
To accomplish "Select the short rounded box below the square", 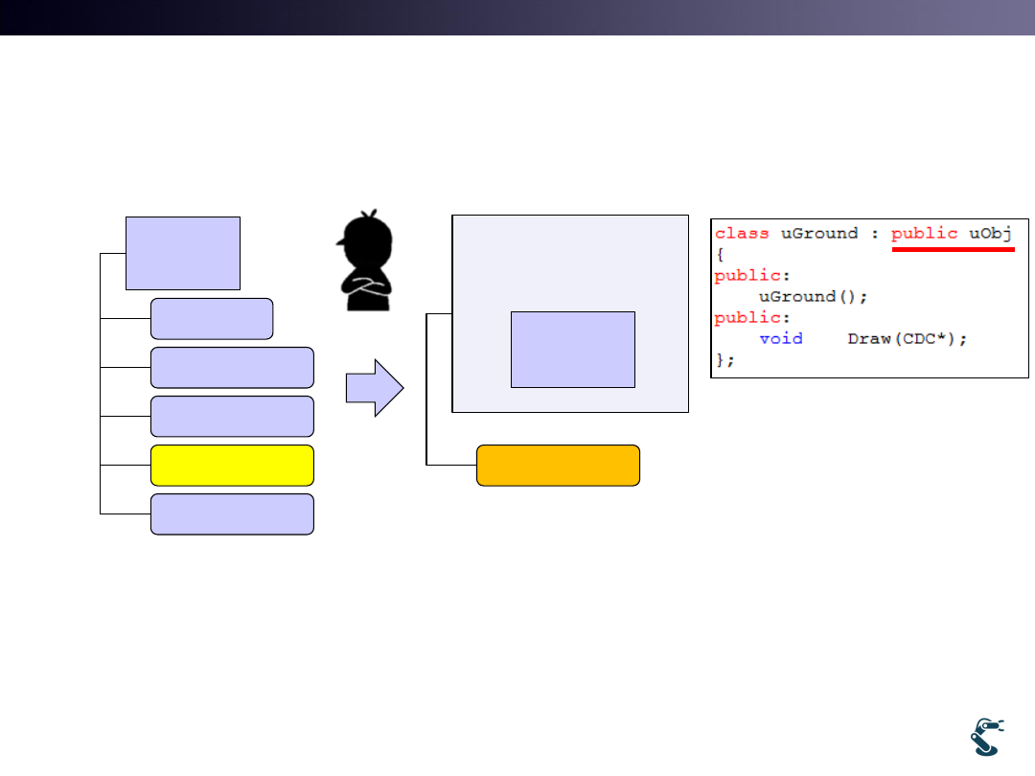I will coord(212,319).
